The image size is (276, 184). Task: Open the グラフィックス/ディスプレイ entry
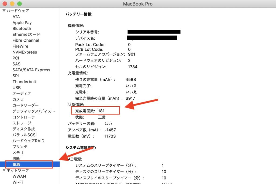pos(34,111)
